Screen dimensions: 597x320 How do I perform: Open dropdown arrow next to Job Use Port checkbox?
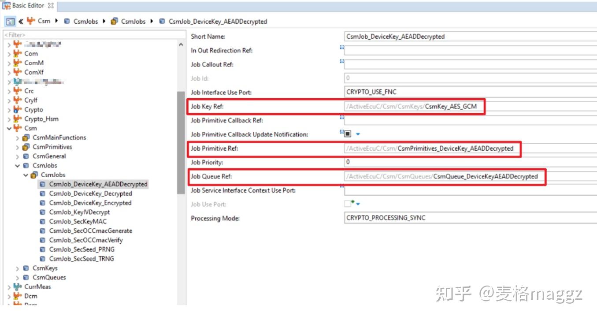[x=358, y=204]
